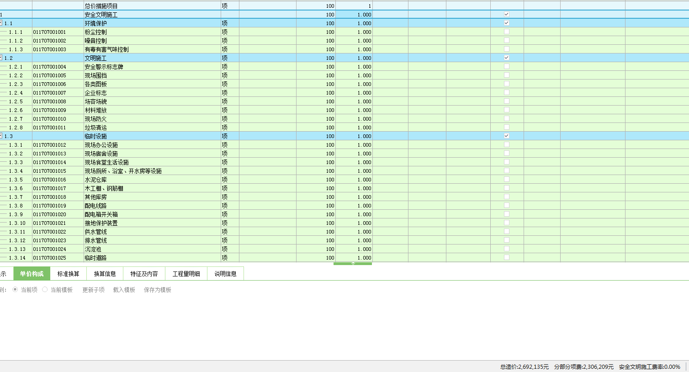The width and height of the screenshot is (689, 372).
Task: Click the 更新子项 button
Action: pyautogui.click(x=94, y=290)
